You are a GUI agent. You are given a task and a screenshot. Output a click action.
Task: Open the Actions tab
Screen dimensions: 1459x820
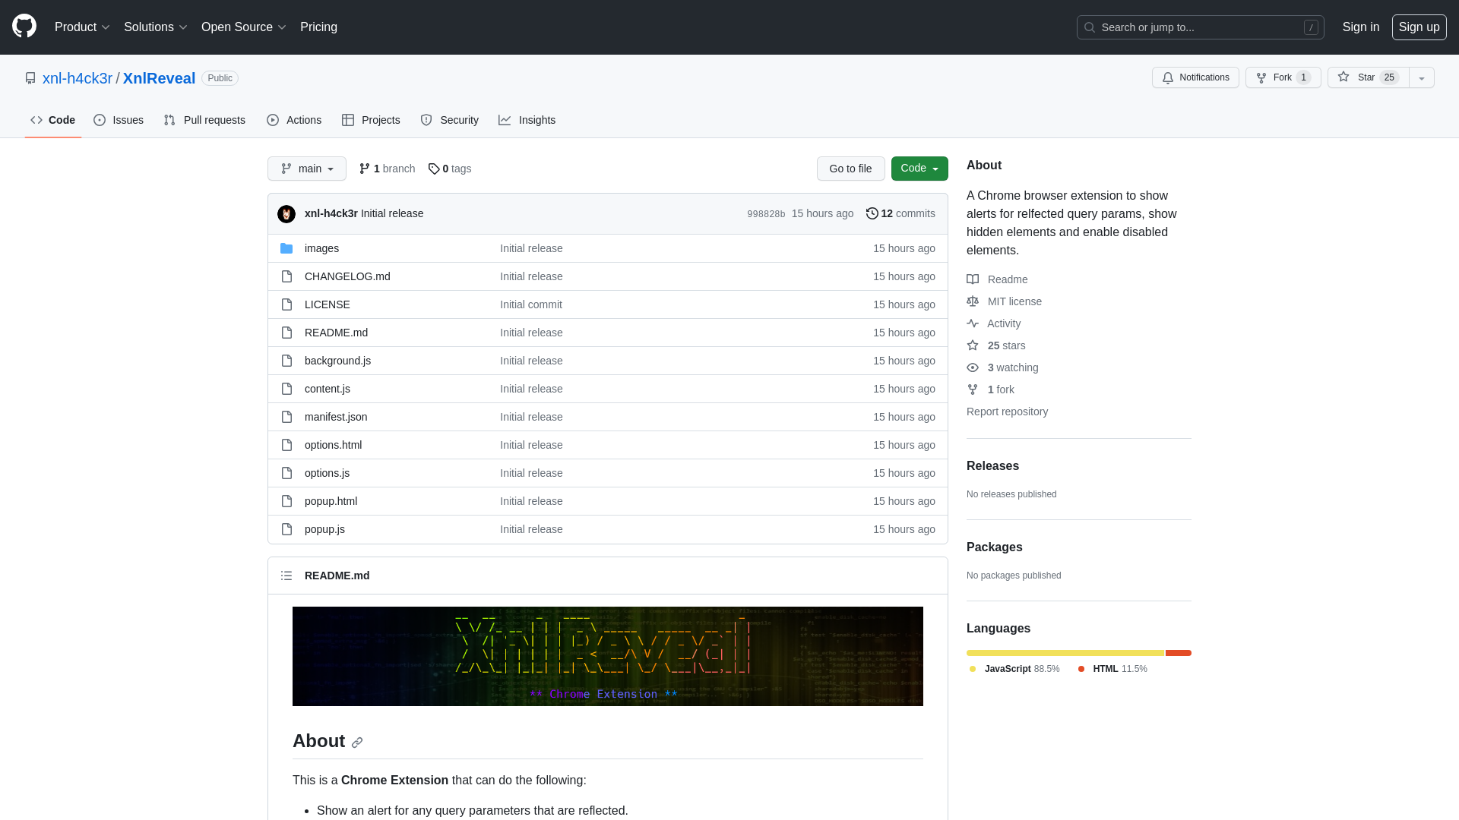tap(294, 120)
